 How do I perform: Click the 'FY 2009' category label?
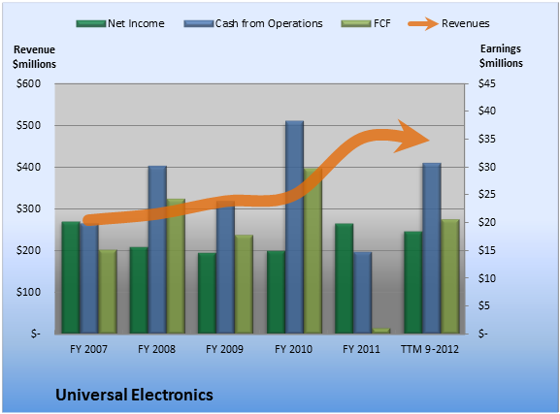(x=224, y=349)
